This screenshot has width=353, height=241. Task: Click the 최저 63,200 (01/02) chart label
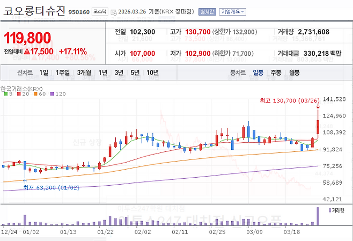[52, 188]
